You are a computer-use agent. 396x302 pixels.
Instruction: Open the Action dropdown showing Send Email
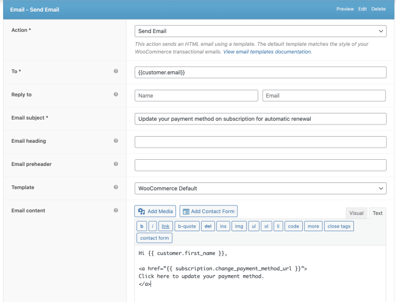(260, 31)
